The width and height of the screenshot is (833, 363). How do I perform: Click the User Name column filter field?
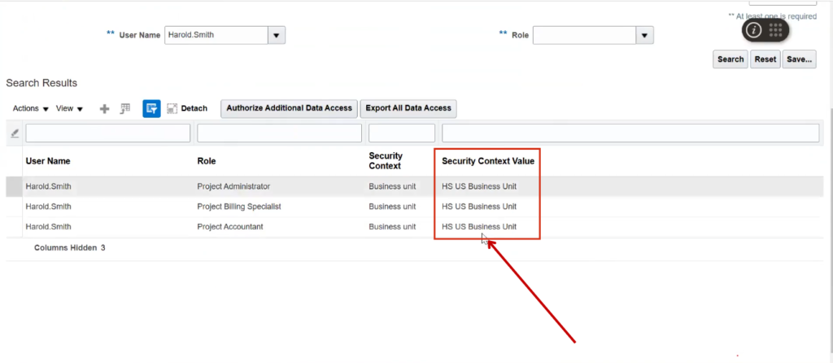point(107,133)
